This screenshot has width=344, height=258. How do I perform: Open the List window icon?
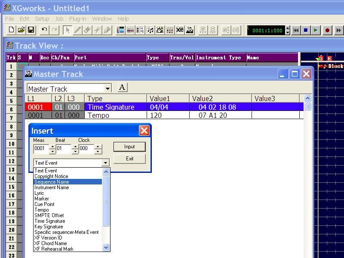pyautogui.click(x=140, y=30)
